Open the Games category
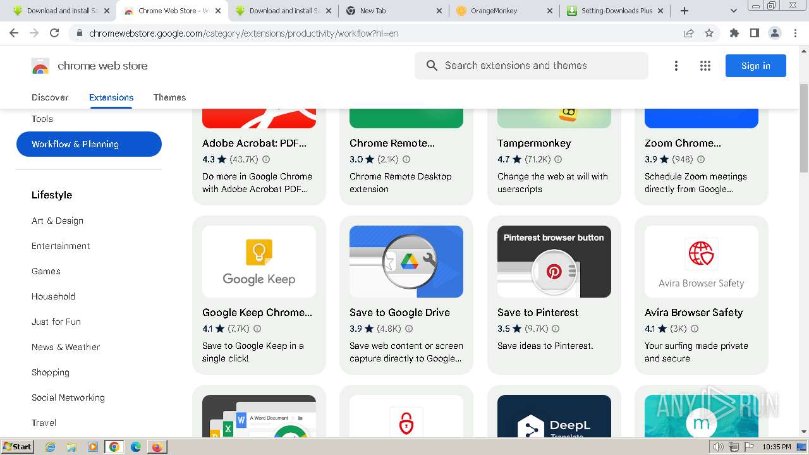Screen dimensions: 809x455 [x=46, y=271]
